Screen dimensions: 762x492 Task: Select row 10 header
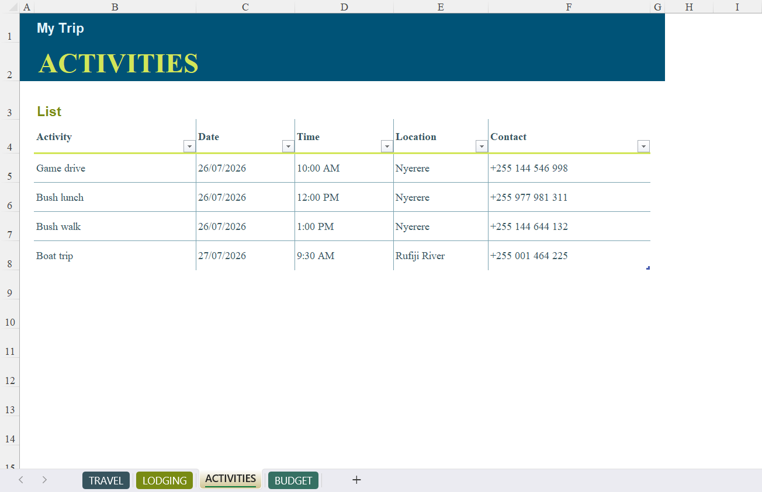point(9,314)
